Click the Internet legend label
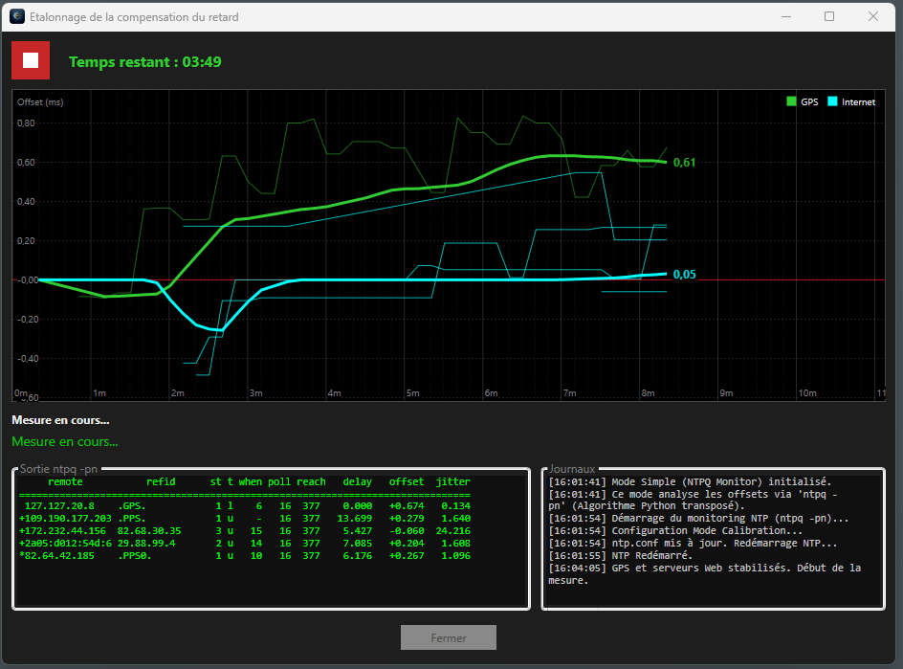 858,102
